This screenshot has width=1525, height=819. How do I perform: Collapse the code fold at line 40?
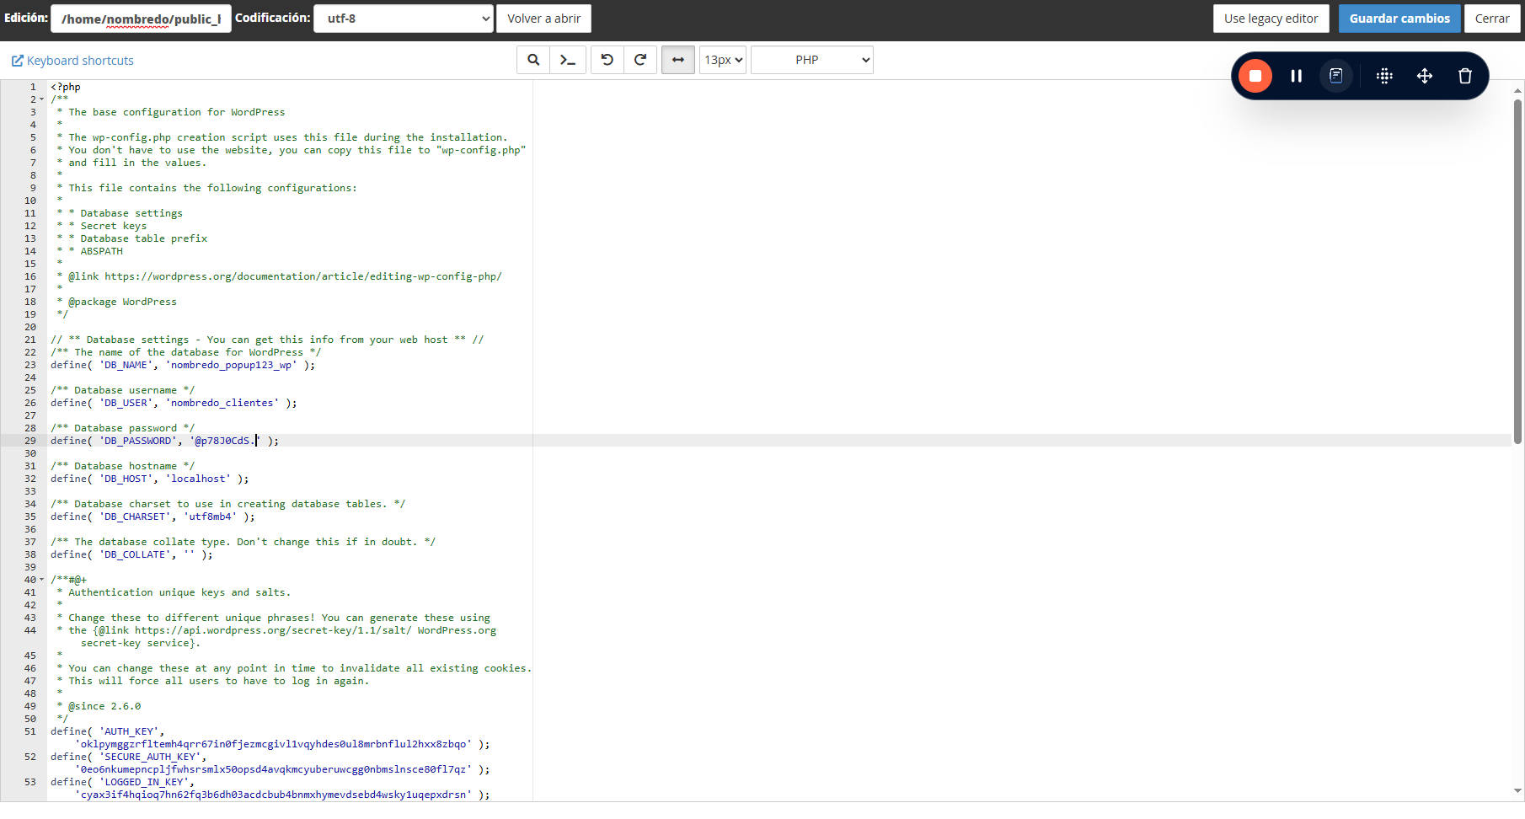(x=42, y=580)
